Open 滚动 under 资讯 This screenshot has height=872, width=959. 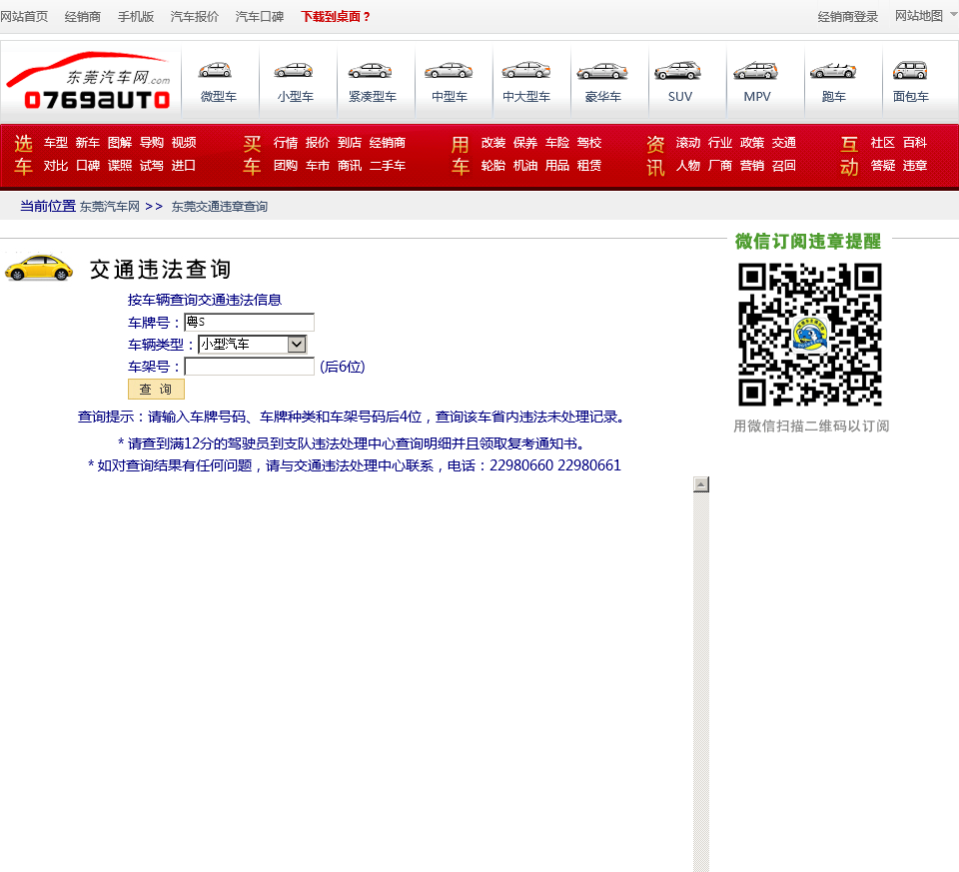coord(688,143)
